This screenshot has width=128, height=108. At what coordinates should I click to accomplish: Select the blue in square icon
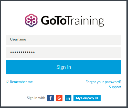pyautogui.click(x=68, y=98)
